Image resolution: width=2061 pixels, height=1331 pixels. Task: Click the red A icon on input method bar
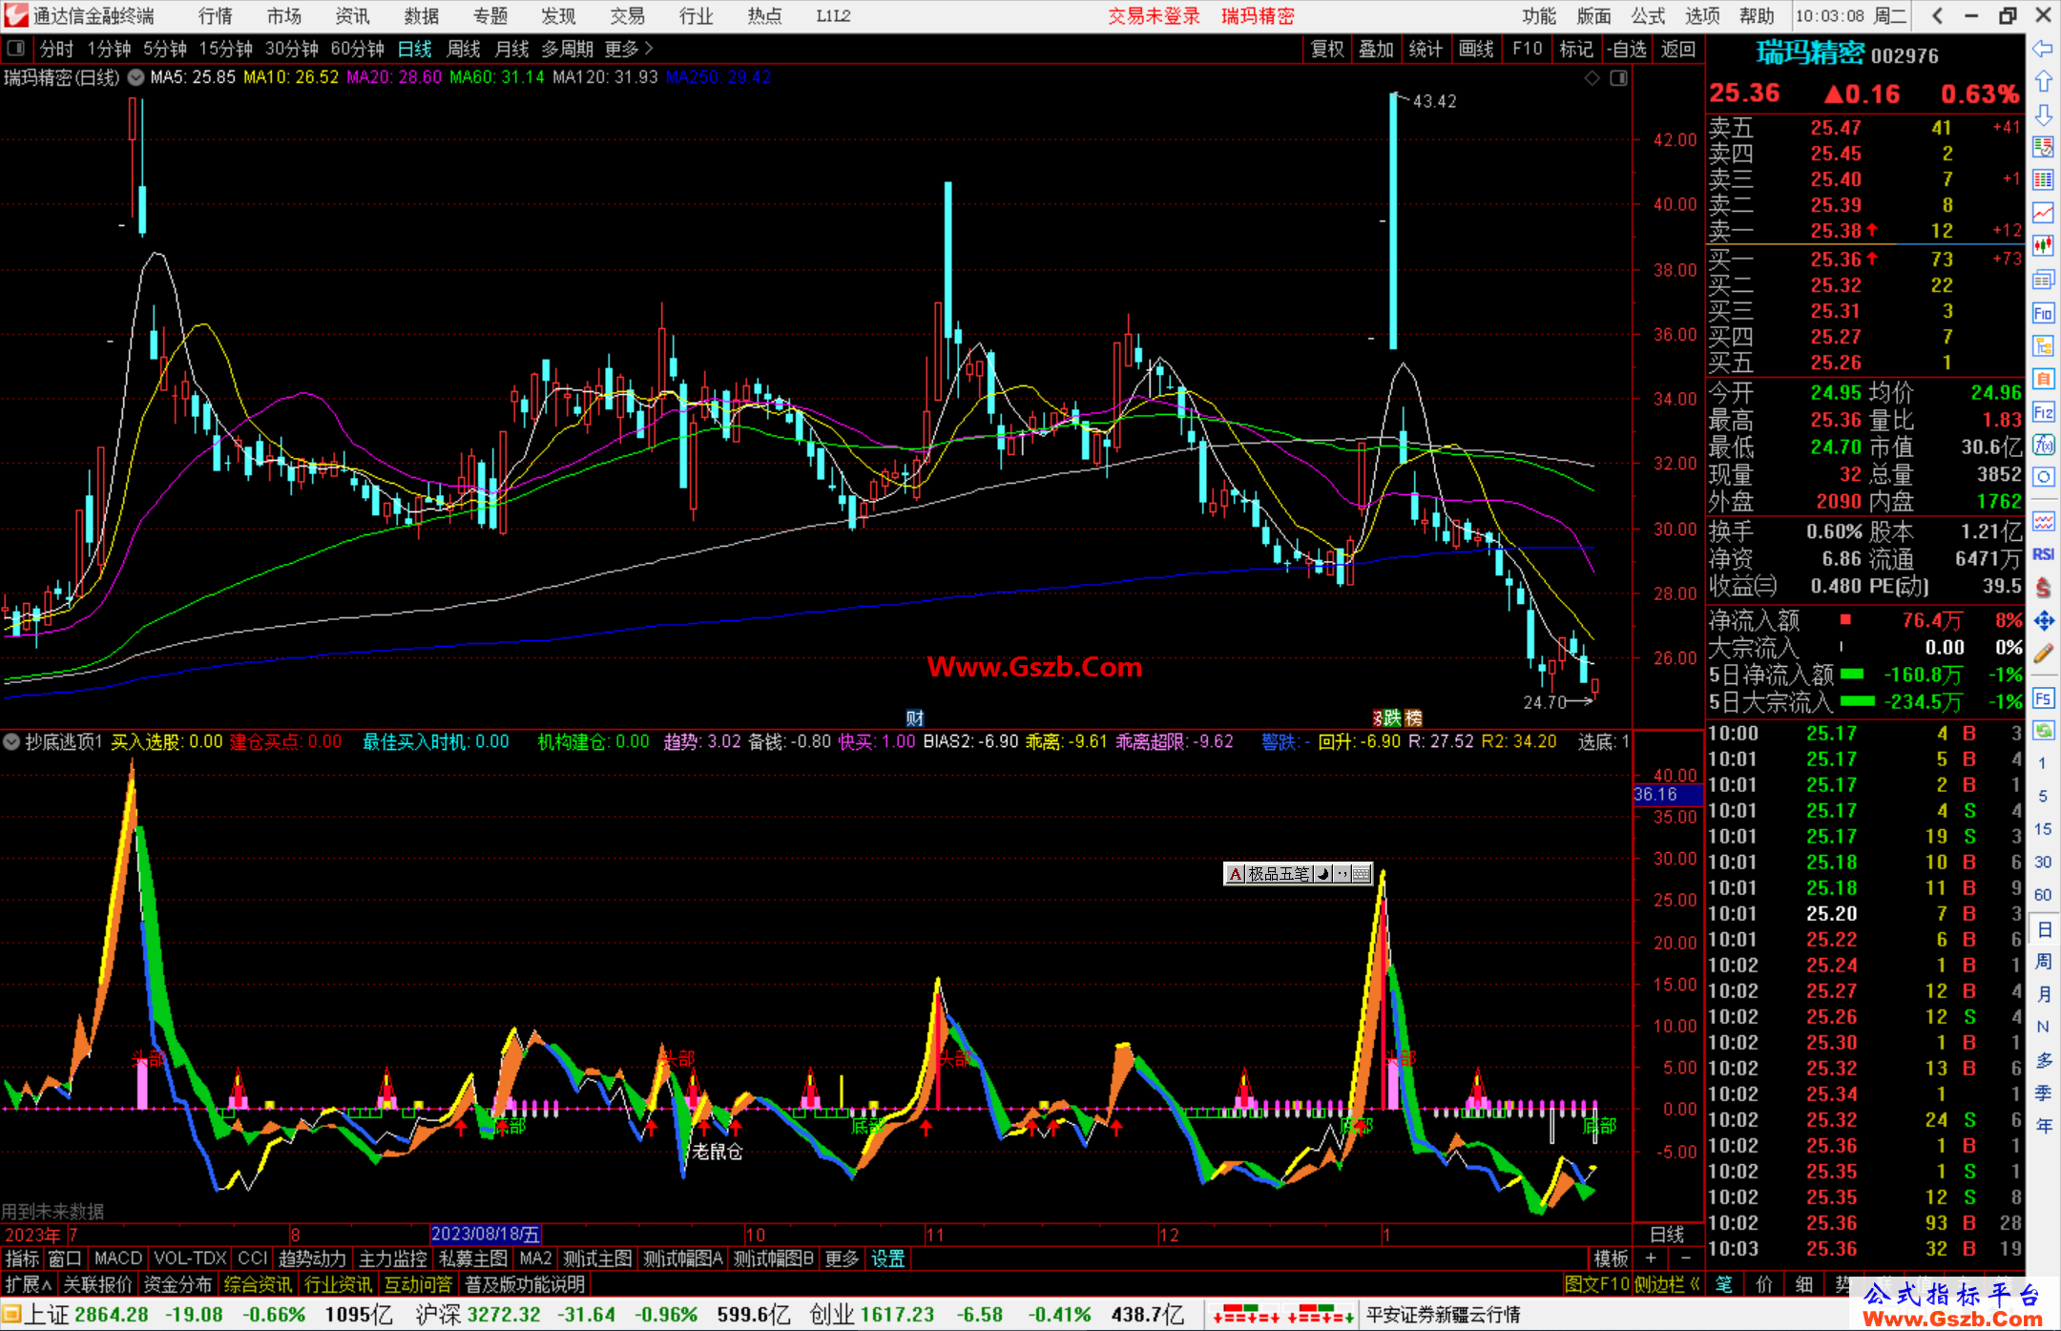[x=1235, y=873]
